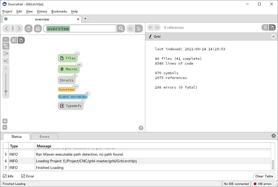
Task: Select the Structs node
Action: [66, 80]
